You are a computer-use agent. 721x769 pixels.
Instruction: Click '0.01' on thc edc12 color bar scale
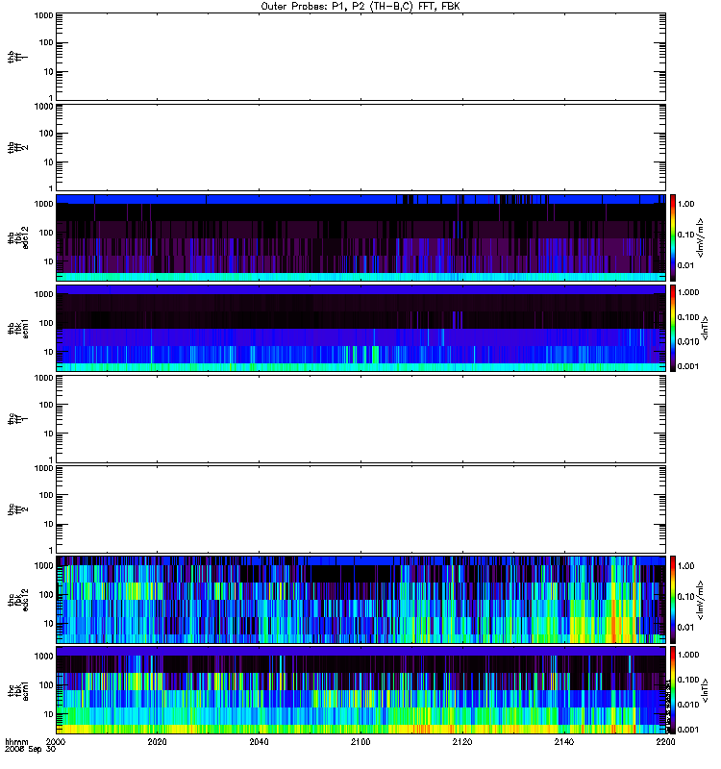686,628
